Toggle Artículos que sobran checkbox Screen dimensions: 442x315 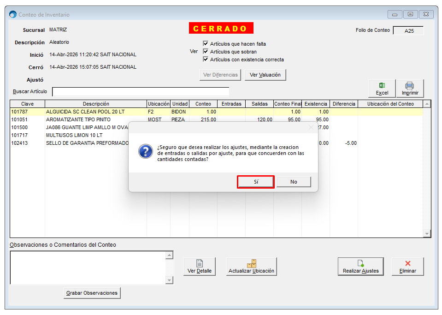[206, 52]
